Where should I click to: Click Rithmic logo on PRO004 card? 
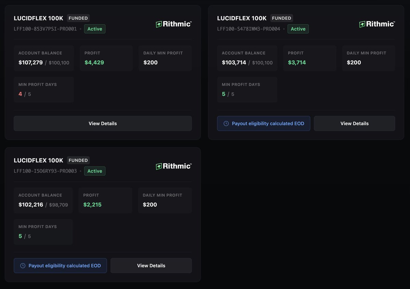coord(377,24)
